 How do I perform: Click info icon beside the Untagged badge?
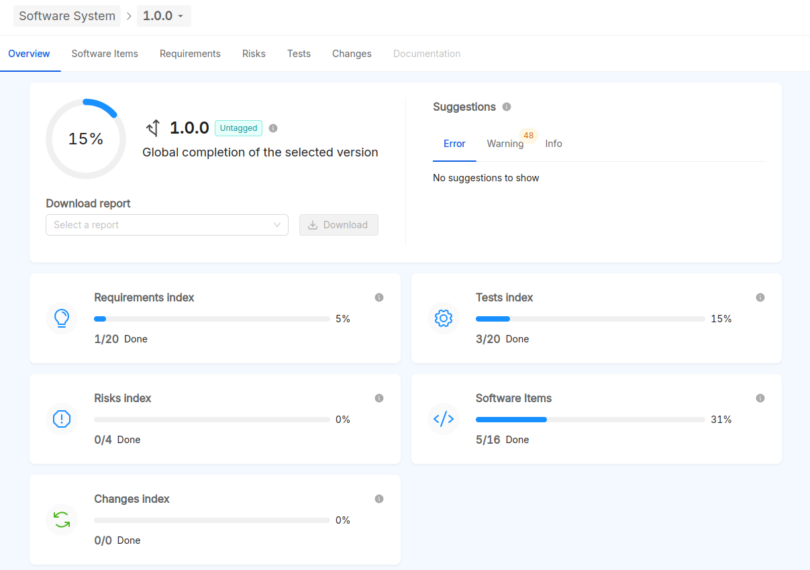[x=273, y=128]
